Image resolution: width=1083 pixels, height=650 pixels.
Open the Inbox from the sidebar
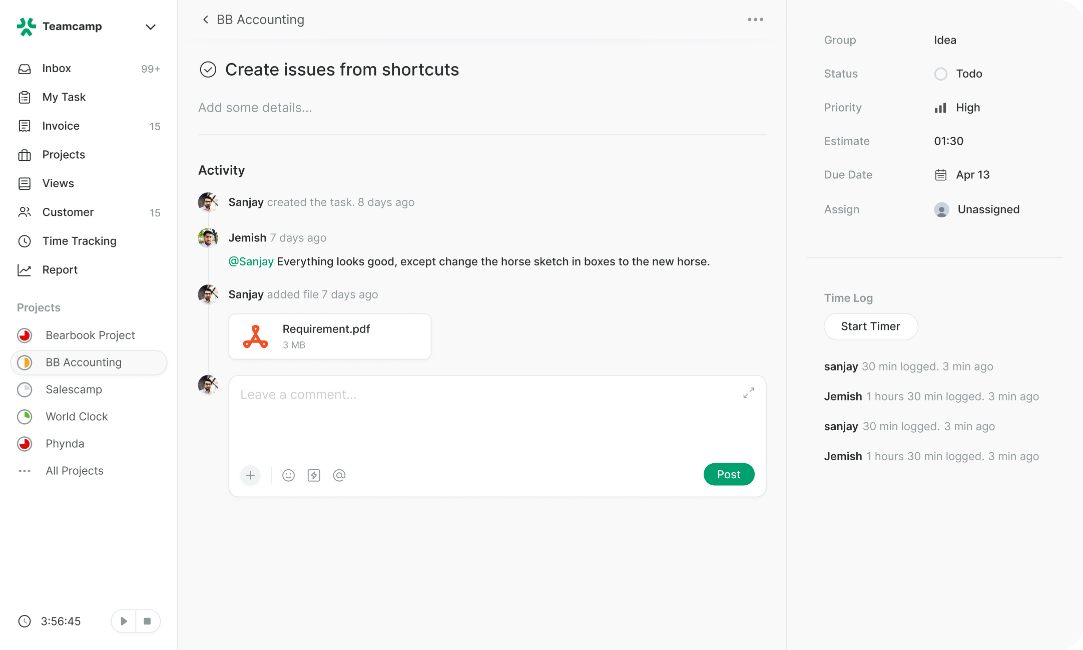coord(56,69)
